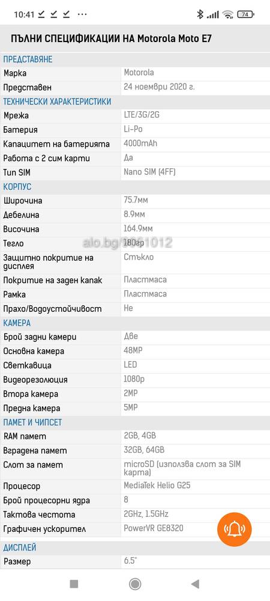Tap the 10:41 clock in status bar
Image resolution: width=270 pixels, height=601 pixels.
point(24,14)
